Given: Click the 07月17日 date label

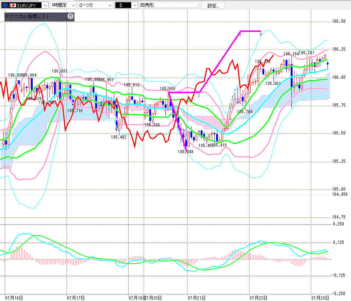Looking at the screenshot, I should [x=76, y=298].
